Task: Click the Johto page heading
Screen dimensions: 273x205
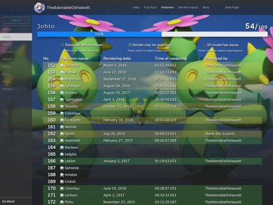Action: pos(46,26)
